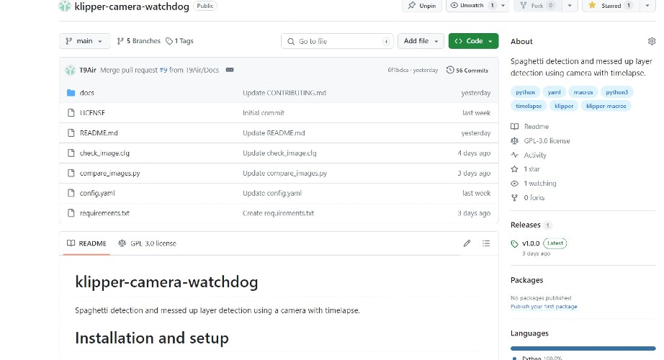
Task: Click the macros topic tag
Action: (x=583, y=92)
